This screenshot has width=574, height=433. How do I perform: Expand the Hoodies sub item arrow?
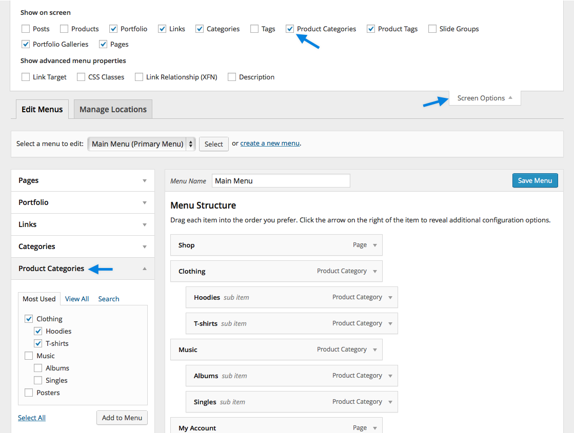[x=390, y=297]
